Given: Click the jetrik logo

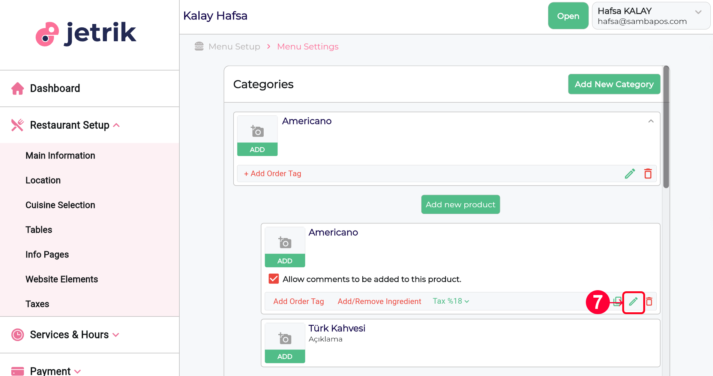Looking at the screenshot, I should point(86,34).
